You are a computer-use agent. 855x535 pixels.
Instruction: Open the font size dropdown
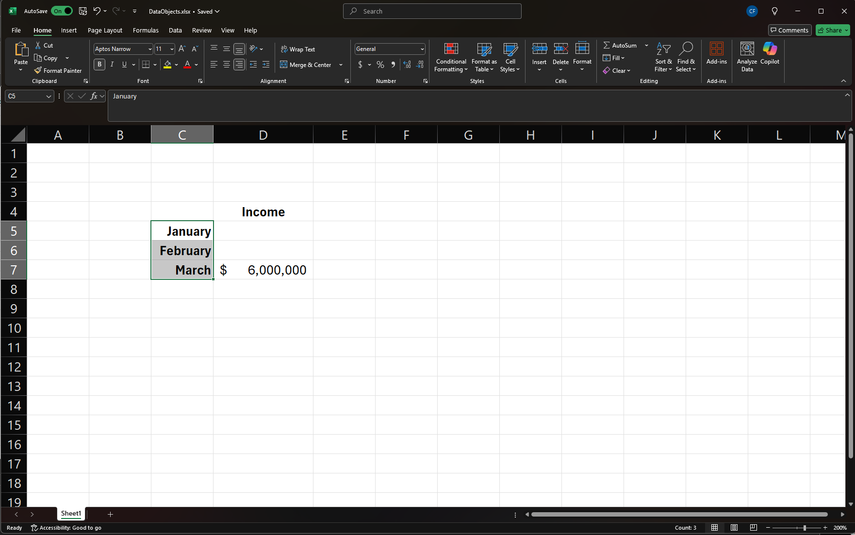click(x=172, y=49)
